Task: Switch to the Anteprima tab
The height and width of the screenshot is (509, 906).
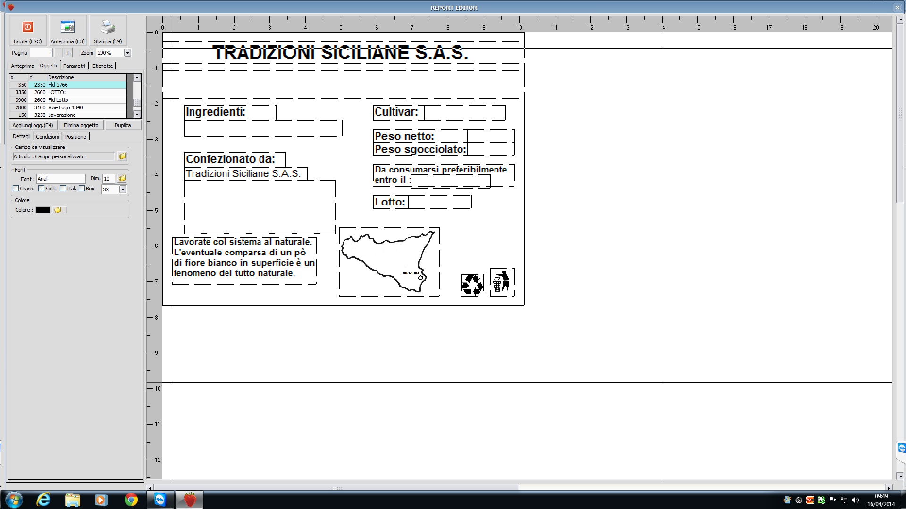Action: (x=23, y=66)
